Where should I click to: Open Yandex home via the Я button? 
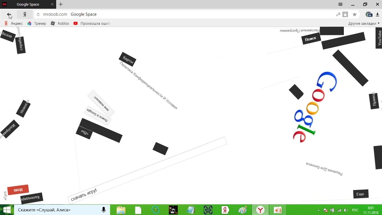tap(25, 14)
